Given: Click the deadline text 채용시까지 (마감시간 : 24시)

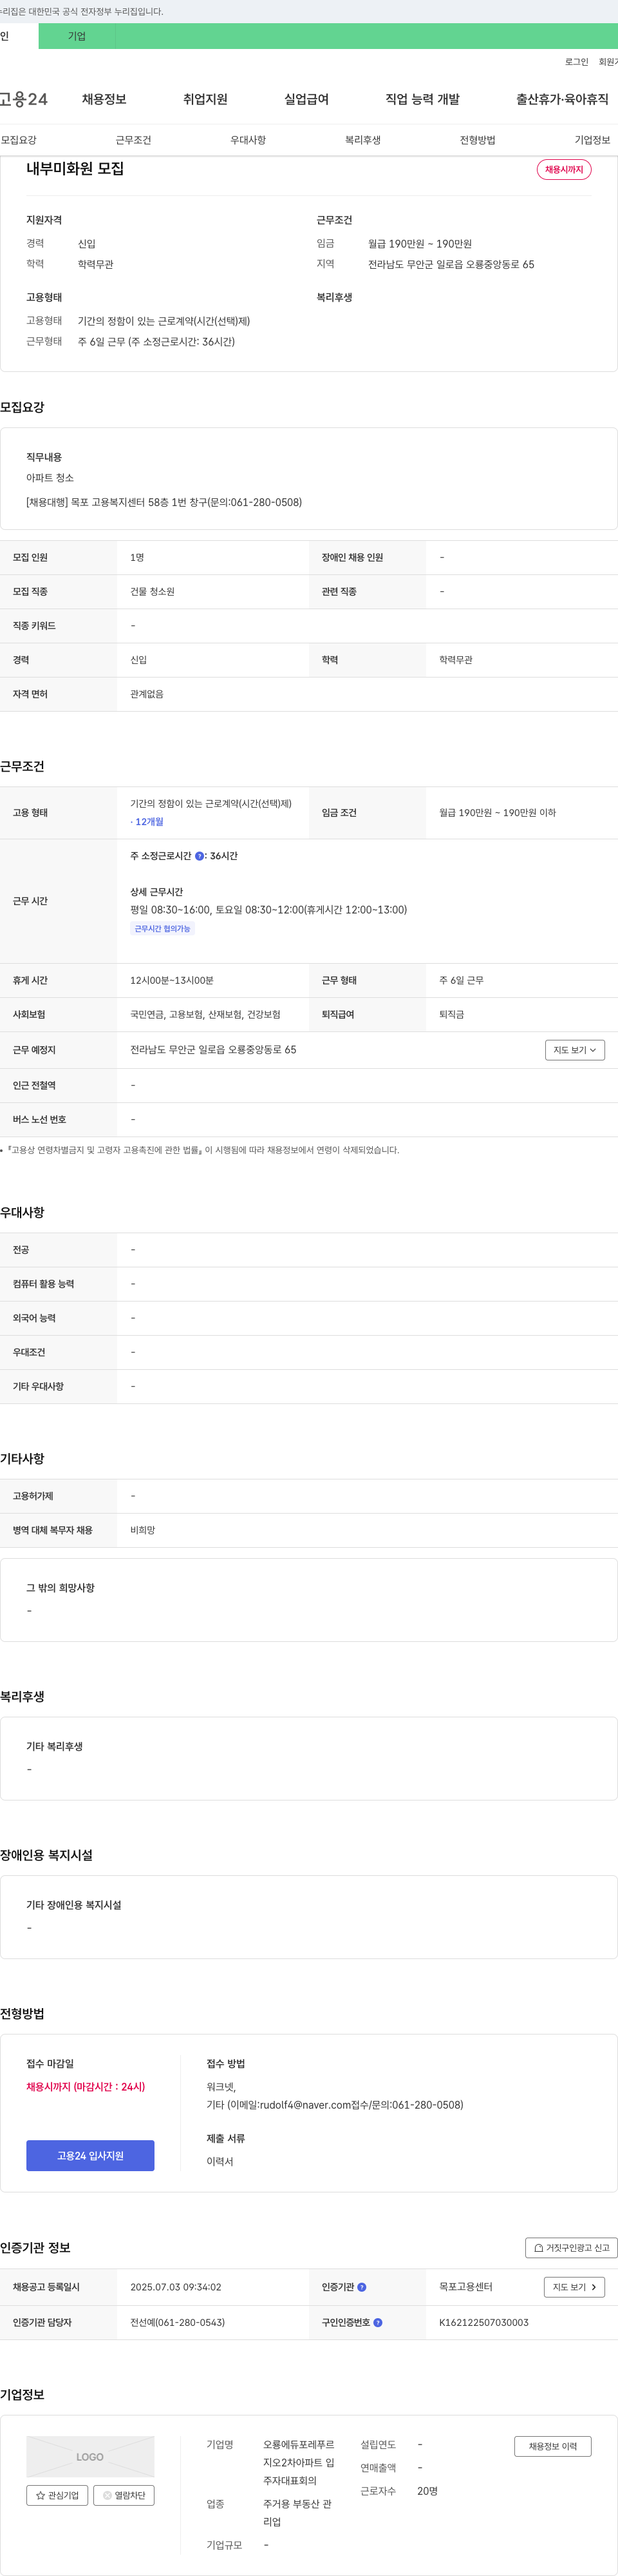Looking at the screenshot, I should coord(86,2087).
